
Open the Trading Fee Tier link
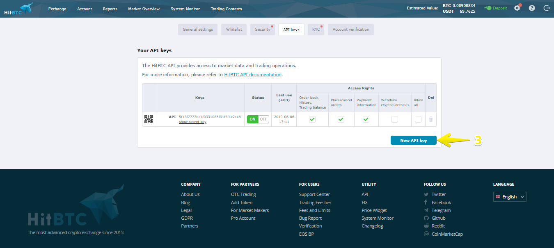point(315,202)
